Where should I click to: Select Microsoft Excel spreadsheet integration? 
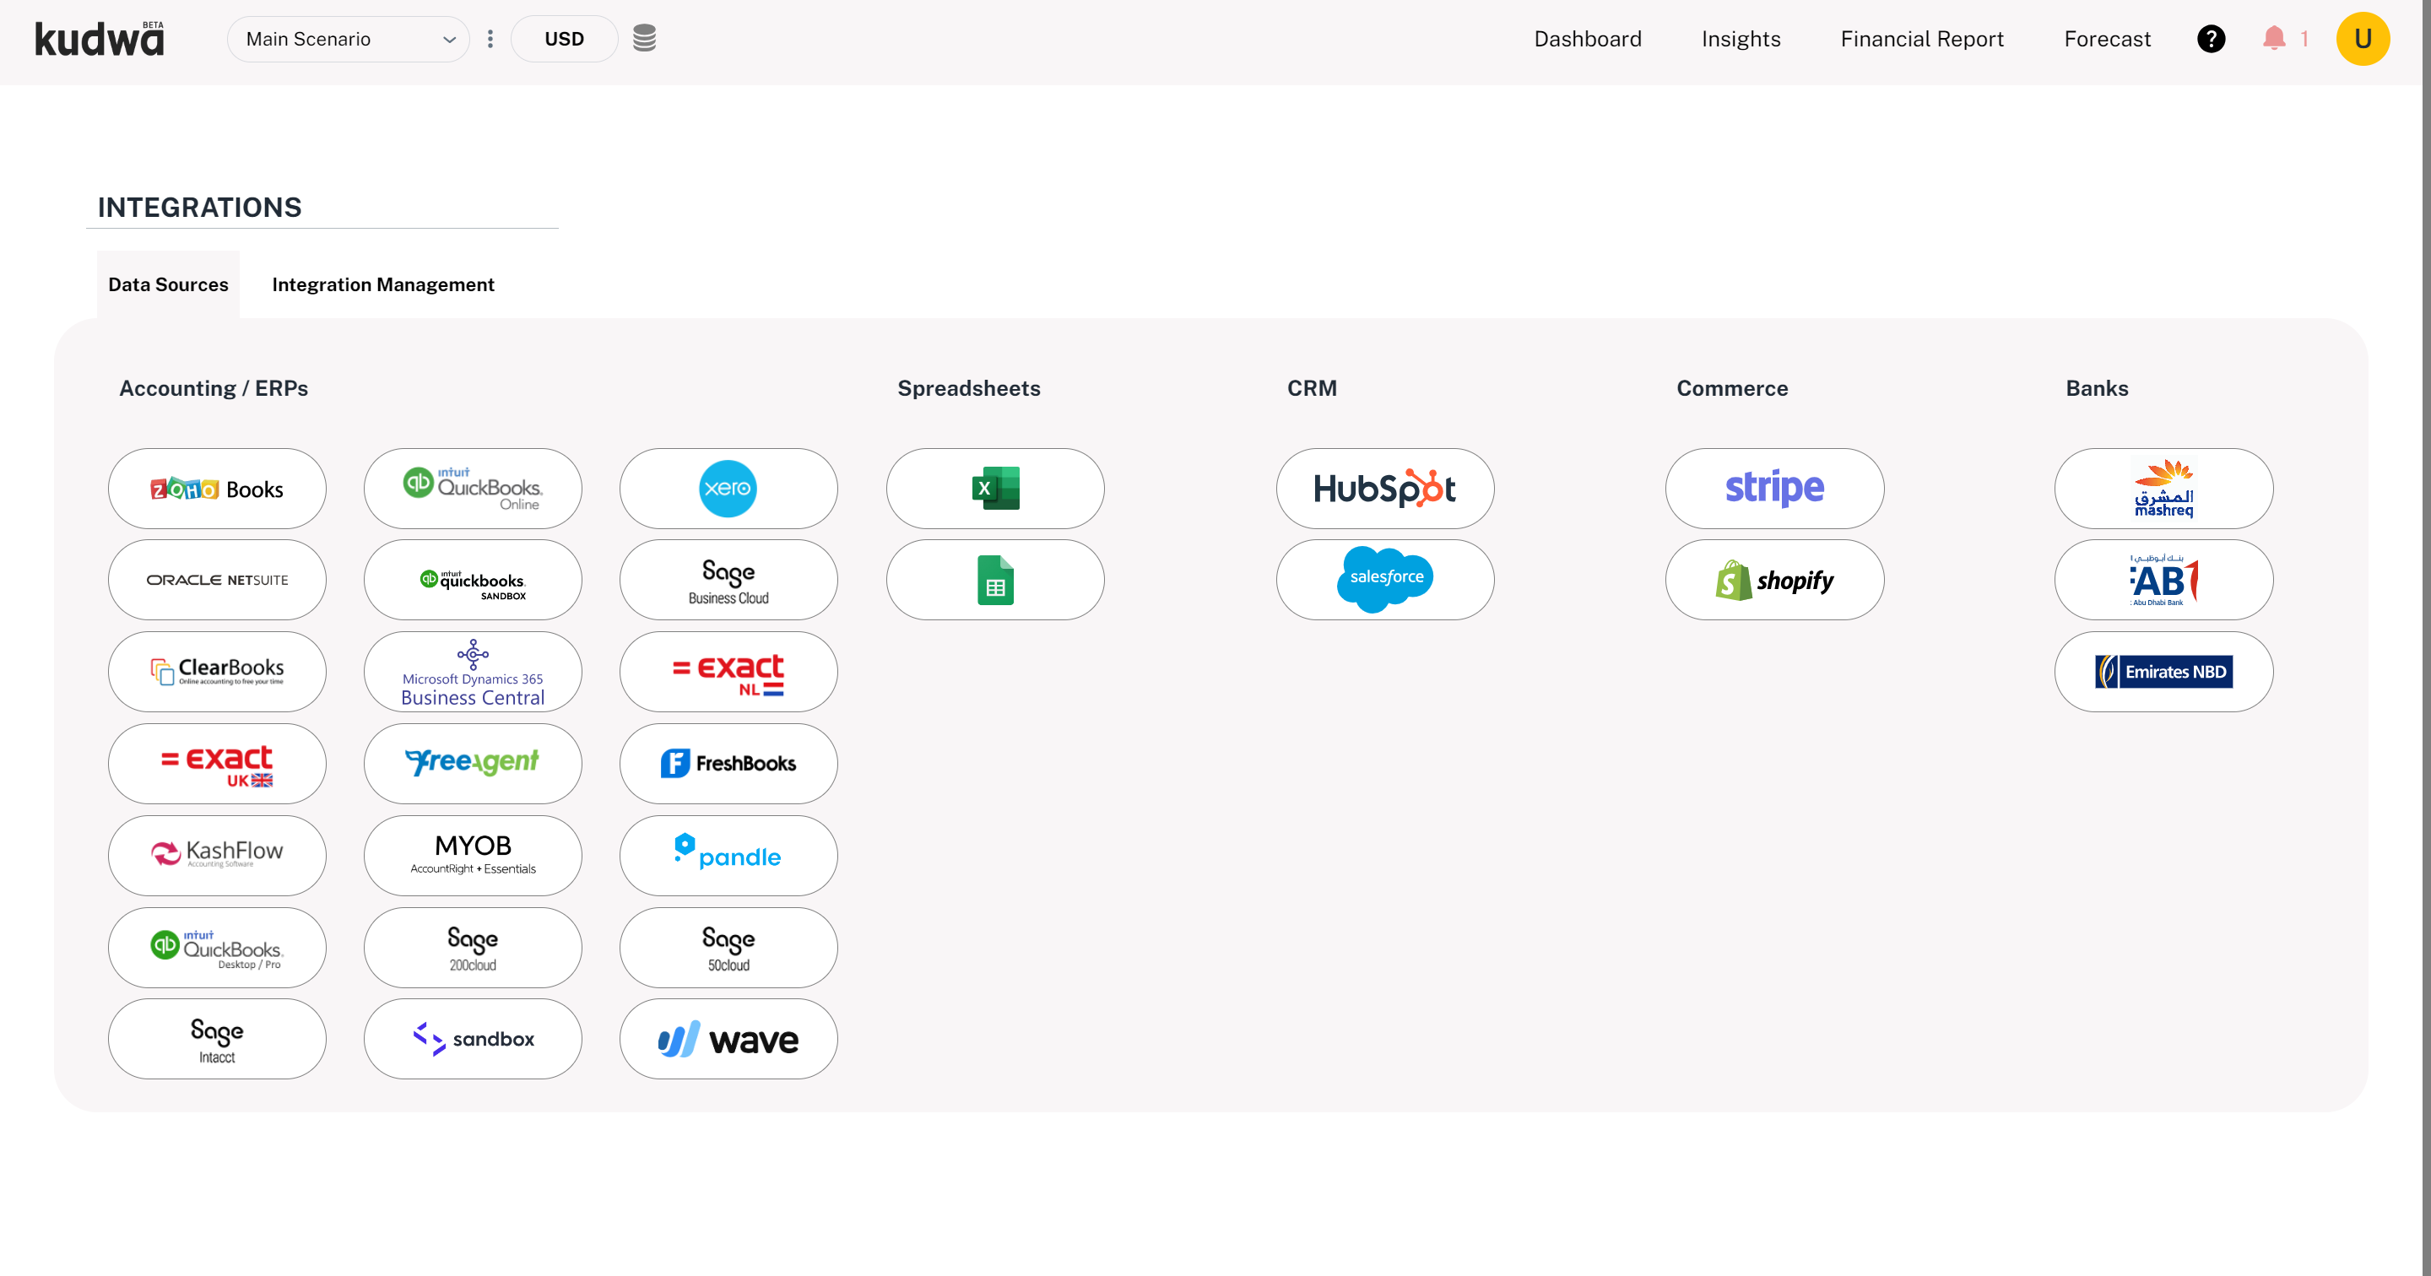(994, 488)
